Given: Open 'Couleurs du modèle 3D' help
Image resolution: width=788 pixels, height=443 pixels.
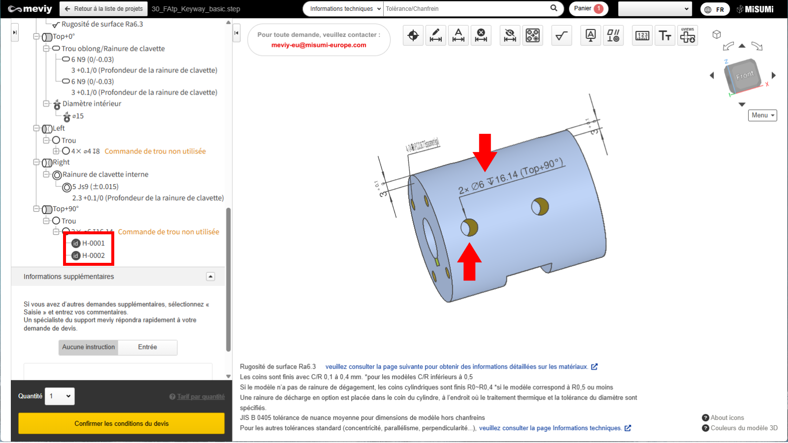Looking at the screenshot, I should click(x=744, y=428).
